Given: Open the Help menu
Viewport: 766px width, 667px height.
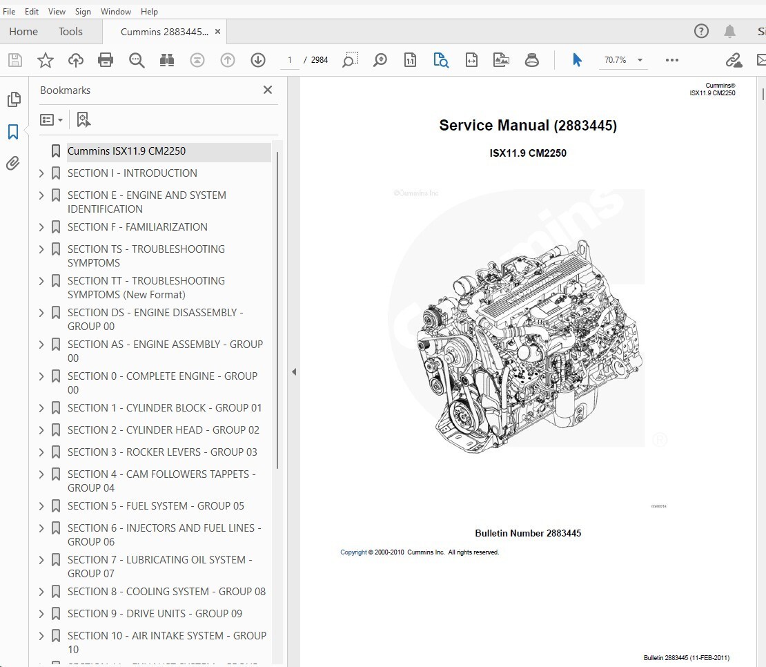Looking at the screenshot, I should [149, 11].
